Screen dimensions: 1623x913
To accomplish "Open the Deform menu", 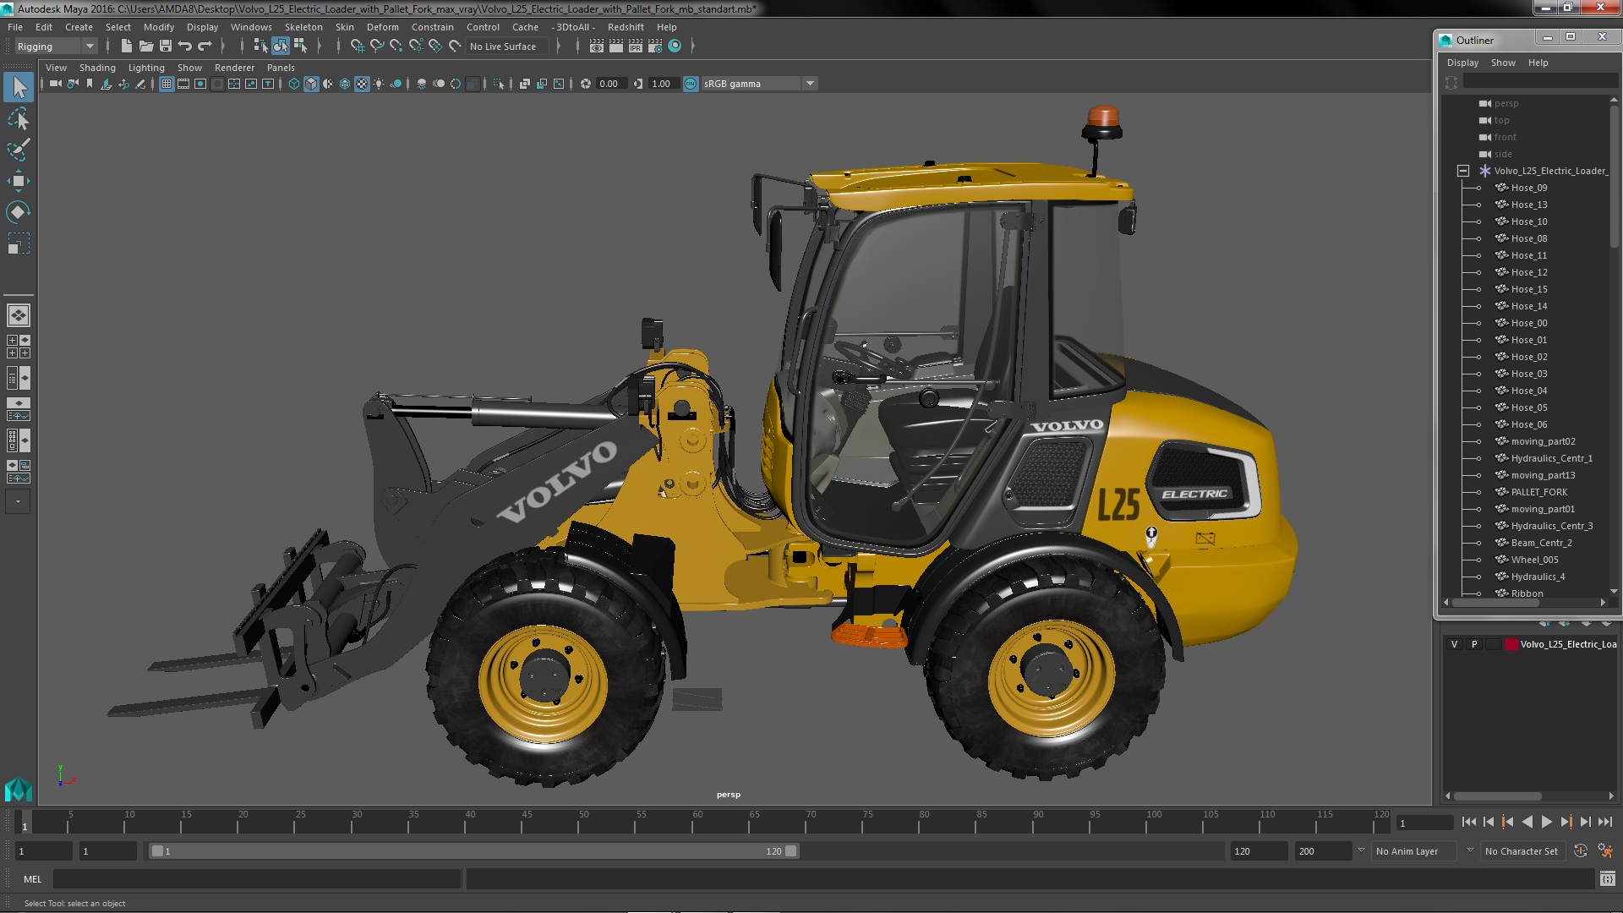I will [x=382, y=27].
